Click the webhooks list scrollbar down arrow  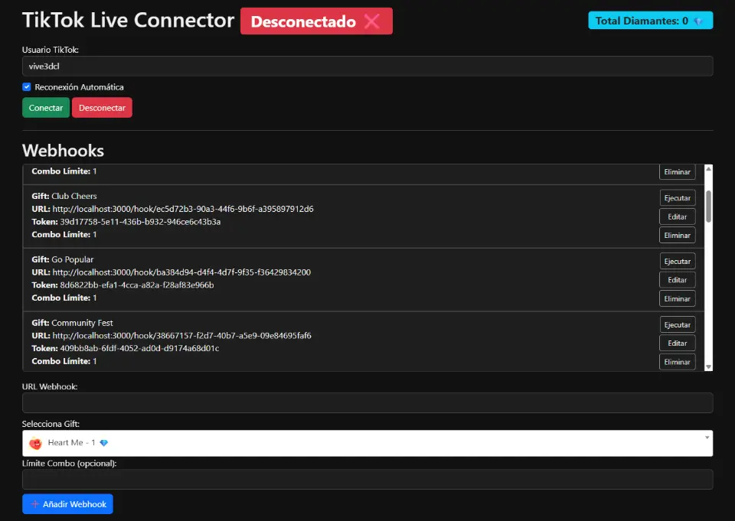pos(708,366)
